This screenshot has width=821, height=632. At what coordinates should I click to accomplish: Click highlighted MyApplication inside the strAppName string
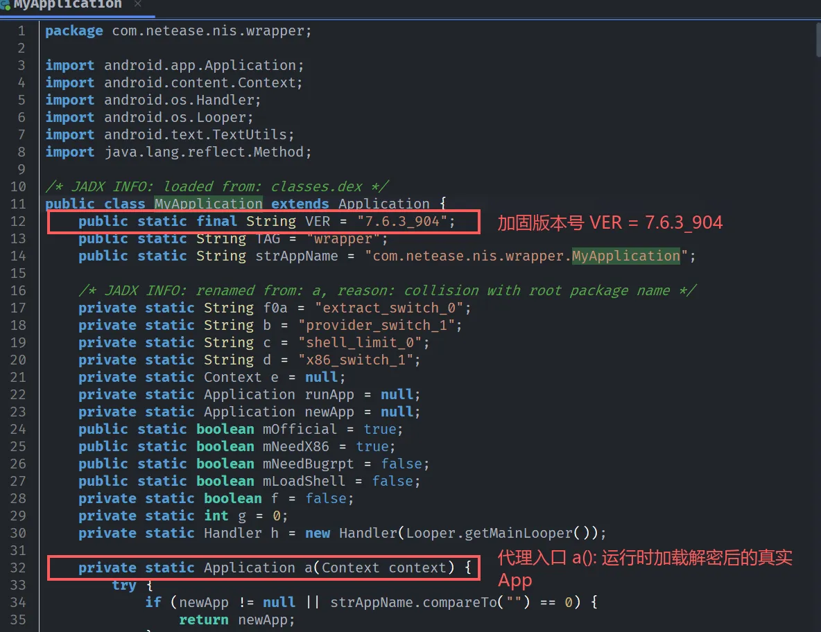click(625, 256)
